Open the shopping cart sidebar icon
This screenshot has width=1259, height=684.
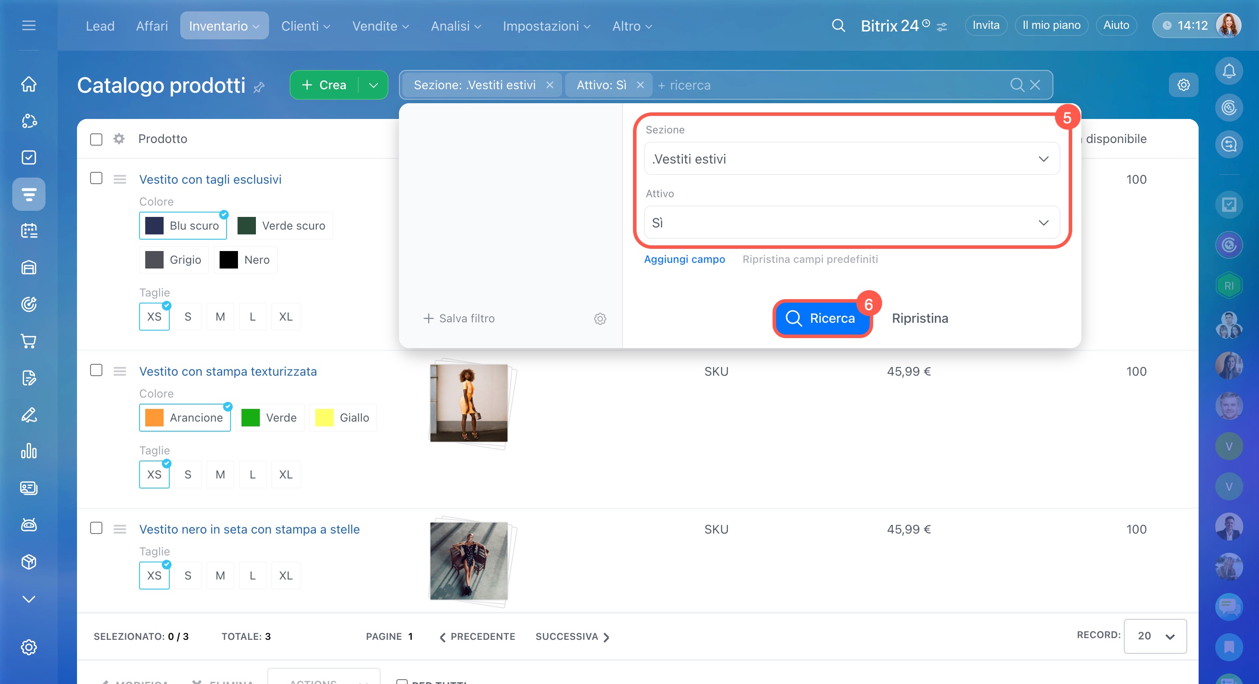tap(29, 341)
